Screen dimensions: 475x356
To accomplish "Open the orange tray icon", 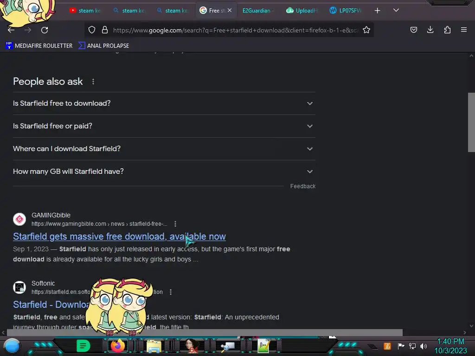I will point(387,346).
